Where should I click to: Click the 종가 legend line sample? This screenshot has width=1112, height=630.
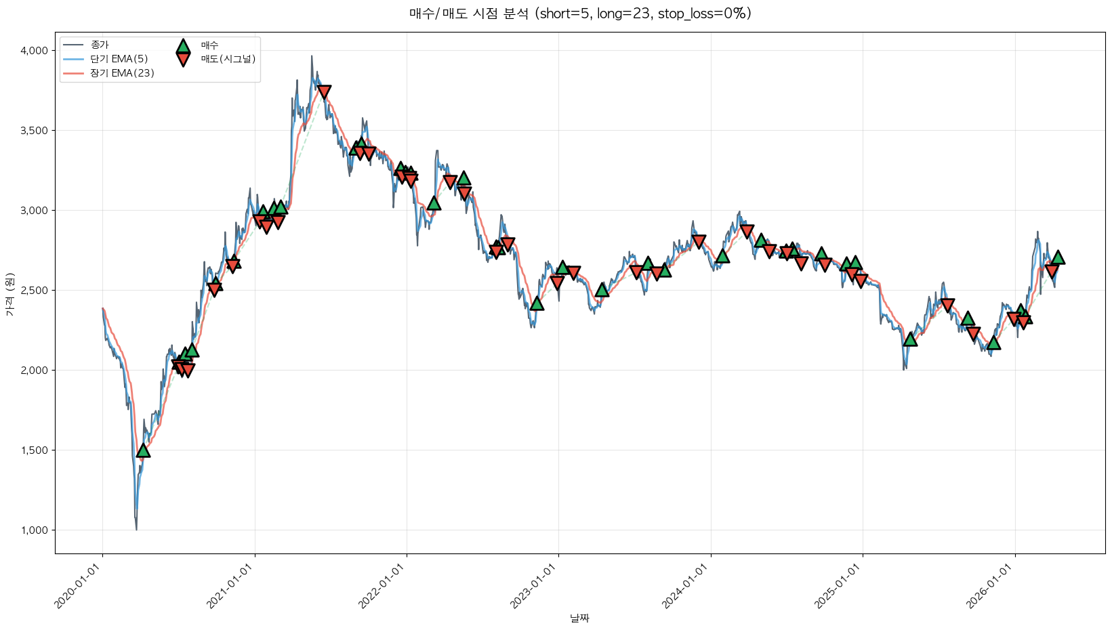point(73,45)
